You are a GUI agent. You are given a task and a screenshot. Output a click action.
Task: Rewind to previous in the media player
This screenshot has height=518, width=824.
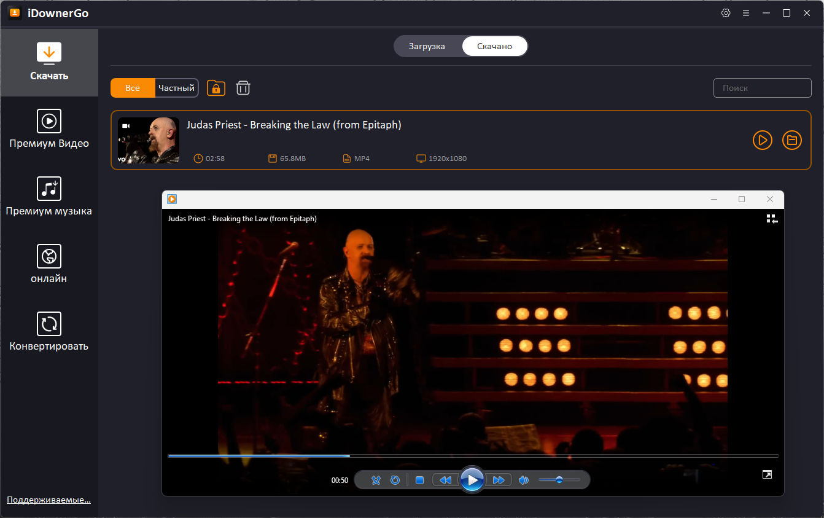click(446, 480)
